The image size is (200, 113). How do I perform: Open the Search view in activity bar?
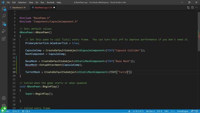click(4, 16)
